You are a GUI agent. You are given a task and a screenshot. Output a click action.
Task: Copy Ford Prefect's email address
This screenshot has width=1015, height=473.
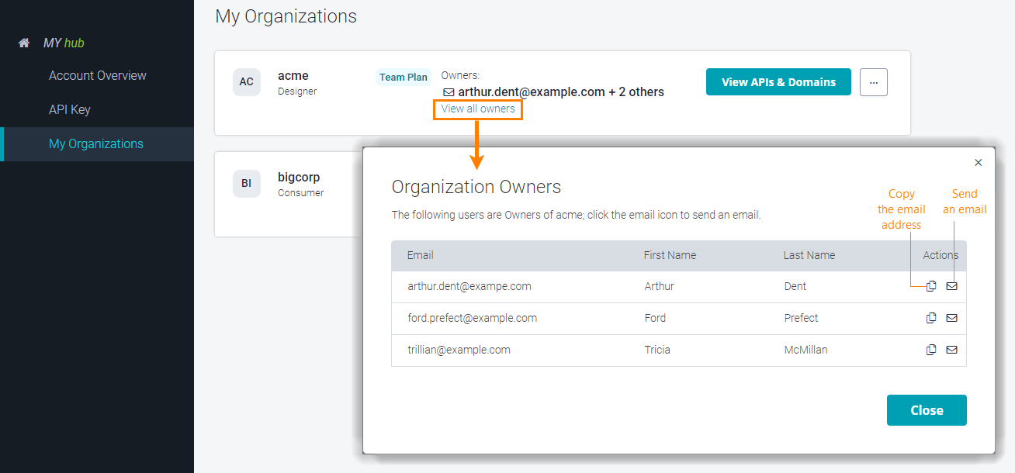tap(931, 318)
